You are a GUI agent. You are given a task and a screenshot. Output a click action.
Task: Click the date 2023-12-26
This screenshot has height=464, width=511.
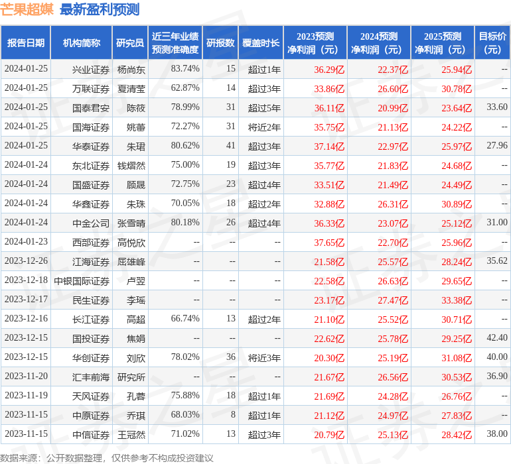tap(26, 261)
